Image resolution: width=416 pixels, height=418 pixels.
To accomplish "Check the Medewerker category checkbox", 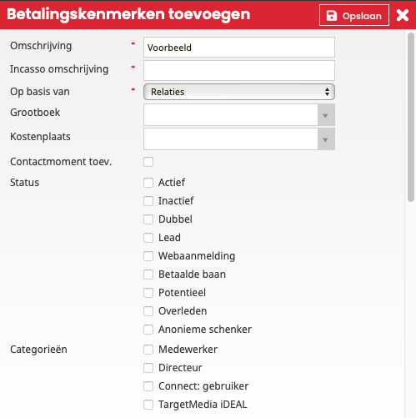I will pos(148,350).
